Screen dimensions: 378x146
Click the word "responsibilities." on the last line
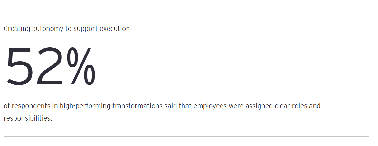pos(28,118)
